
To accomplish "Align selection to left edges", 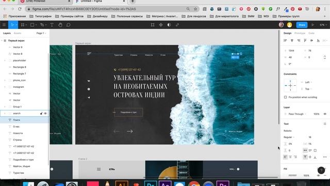I will [x=285, y=40].
